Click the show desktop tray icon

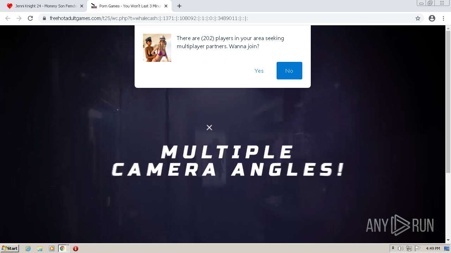coord(447,248)
